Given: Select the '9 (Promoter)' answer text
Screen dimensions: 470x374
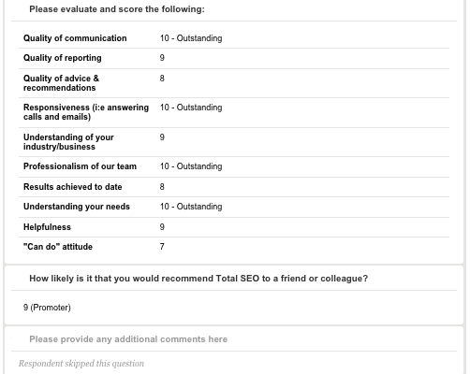Looking at the screenshot, I should 47,308.
